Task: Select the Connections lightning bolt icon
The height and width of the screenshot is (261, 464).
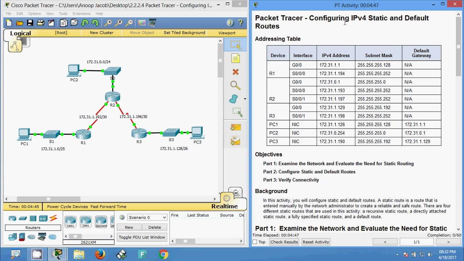Action: click(53, 218)
